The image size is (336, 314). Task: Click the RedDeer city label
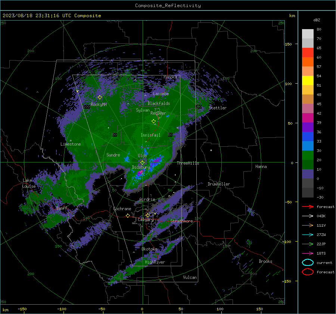click(158, 113)
